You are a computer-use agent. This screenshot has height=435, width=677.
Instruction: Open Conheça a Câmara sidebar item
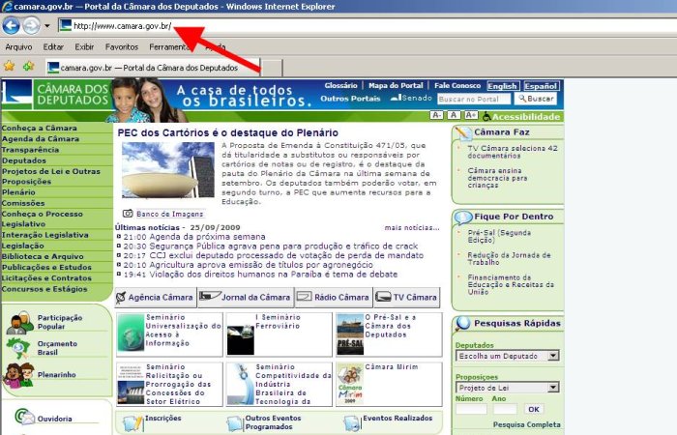[40, 129]
